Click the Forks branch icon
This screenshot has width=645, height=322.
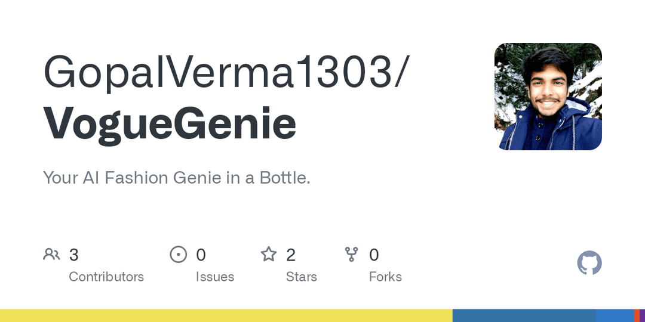click(351, 255)
